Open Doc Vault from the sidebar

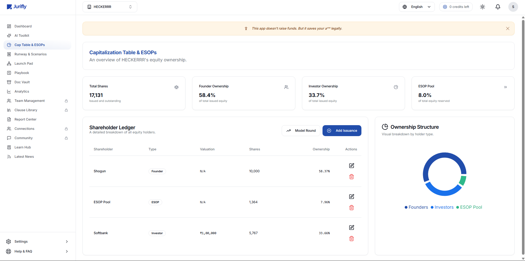click(x=22, y=82)
